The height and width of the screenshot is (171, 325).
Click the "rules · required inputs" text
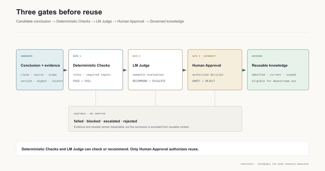point(92,75)
